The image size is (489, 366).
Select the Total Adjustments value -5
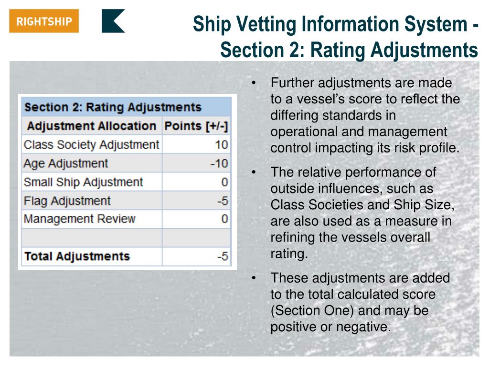point(223,256)
